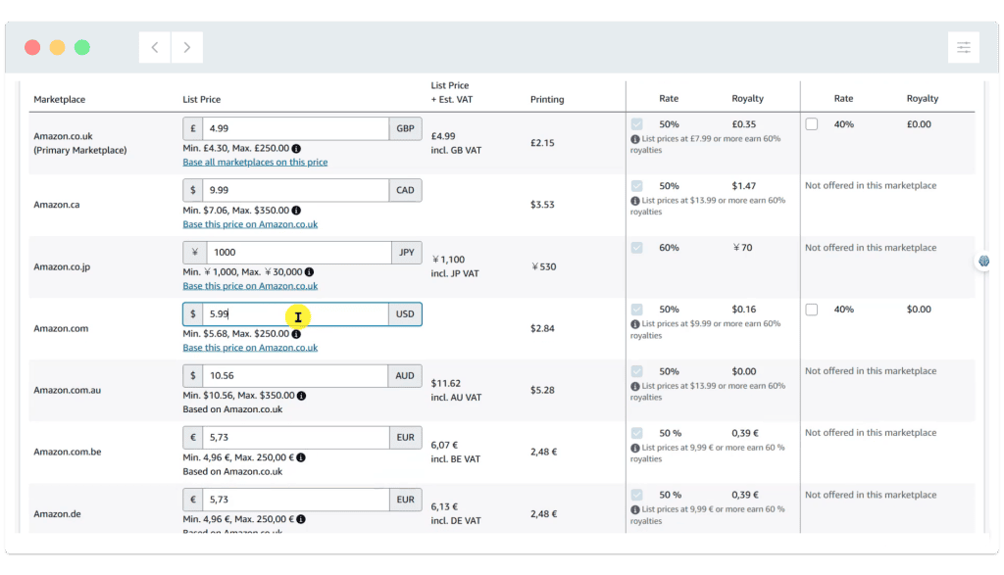The image size is (1004, 575).
Task: Click the AUD currency label
Action: (405, 375)
